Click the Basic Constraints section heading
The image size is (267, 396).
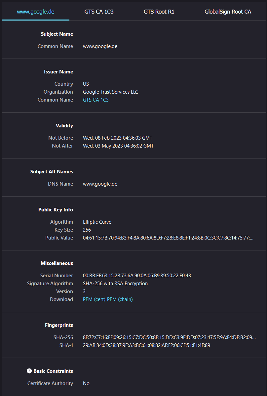point(53,371)
